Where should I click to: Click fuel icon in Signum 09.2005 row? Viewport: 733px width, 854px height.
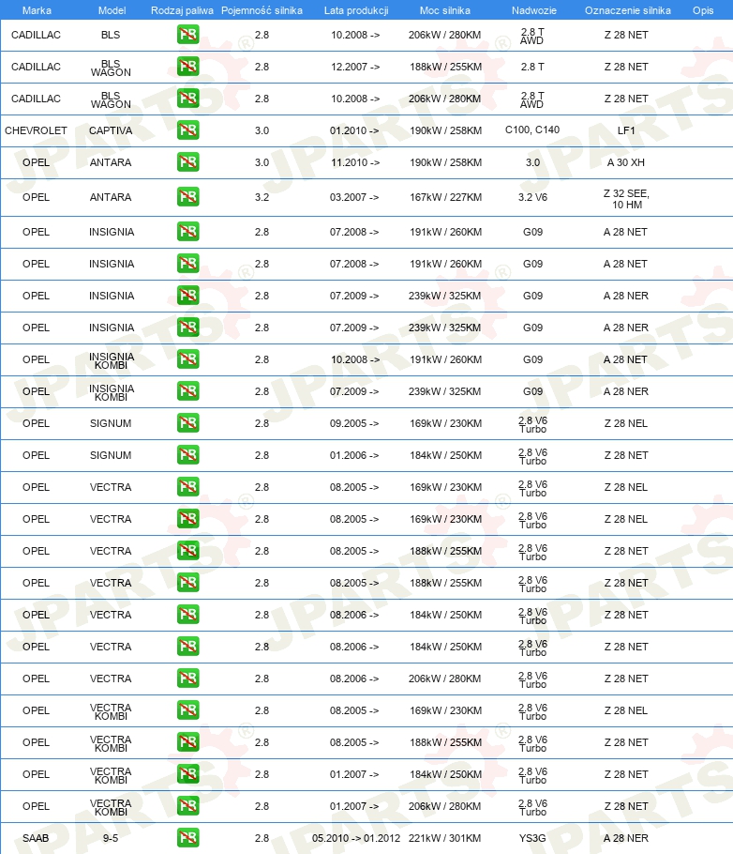[x=187, y=423]
